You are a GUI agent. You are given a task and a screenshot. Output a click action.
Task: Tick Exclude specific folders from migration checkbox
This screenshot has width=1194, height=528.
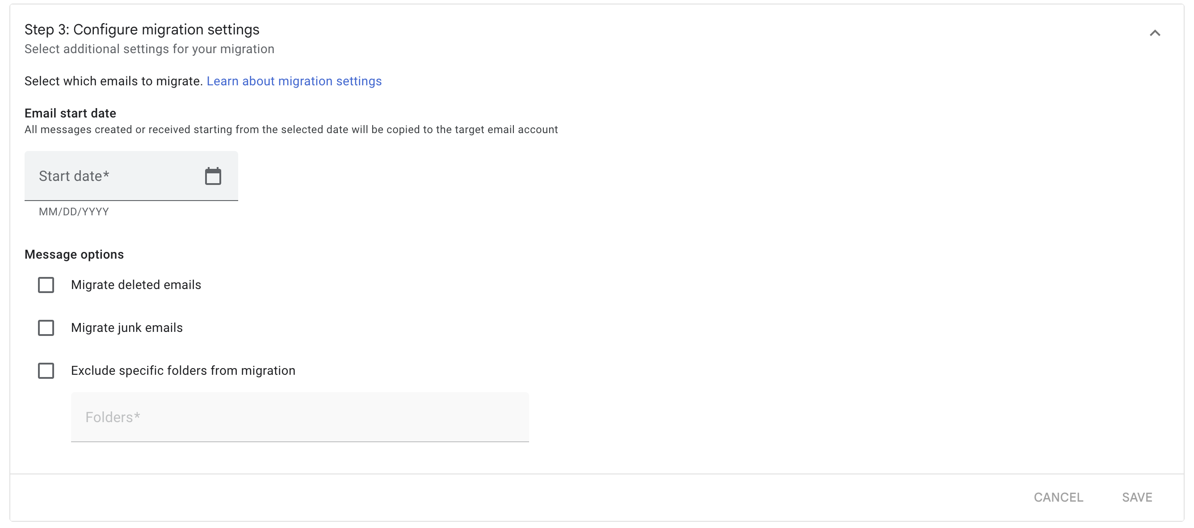coord(46,370)
